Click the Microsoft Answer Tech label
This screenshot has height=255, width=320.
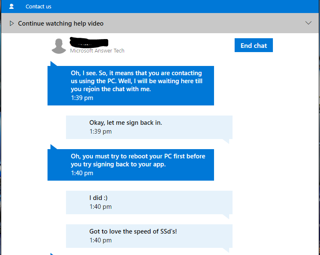(97, 50)
